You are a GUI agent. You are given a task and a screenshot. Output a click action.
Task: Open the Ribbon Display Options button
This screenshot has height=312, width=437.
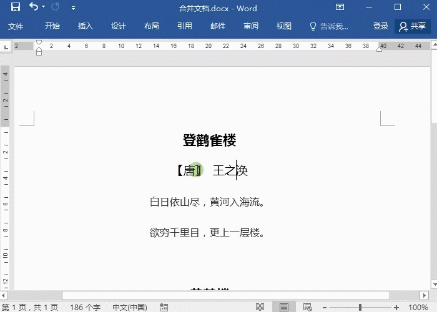[x=340, y=7]
